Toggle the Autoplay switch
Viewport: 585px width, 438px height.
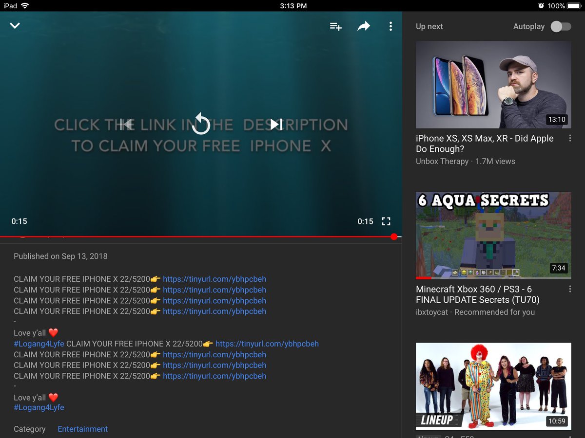click(x=561, y=26)
